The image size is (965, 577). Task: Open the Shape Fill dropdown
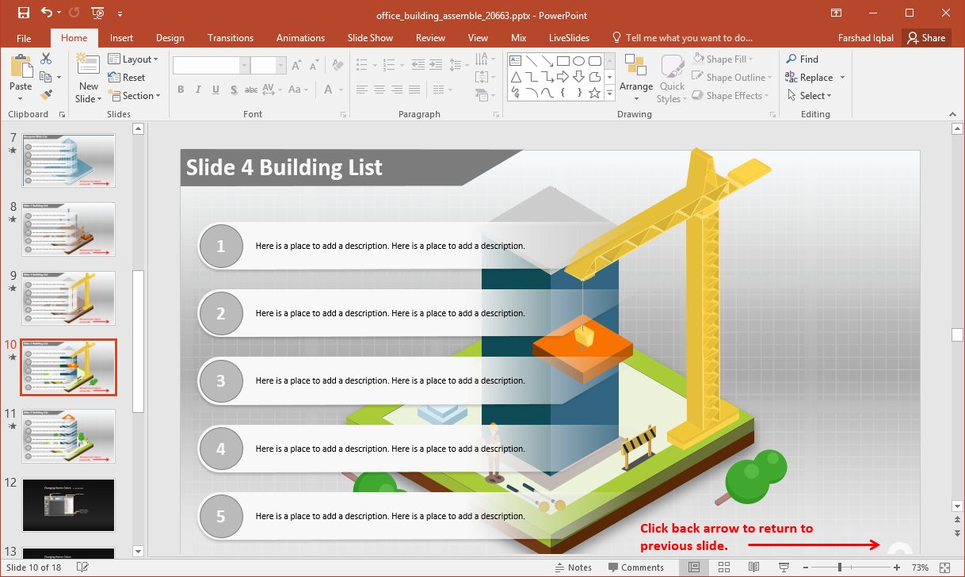pos(726,59)
